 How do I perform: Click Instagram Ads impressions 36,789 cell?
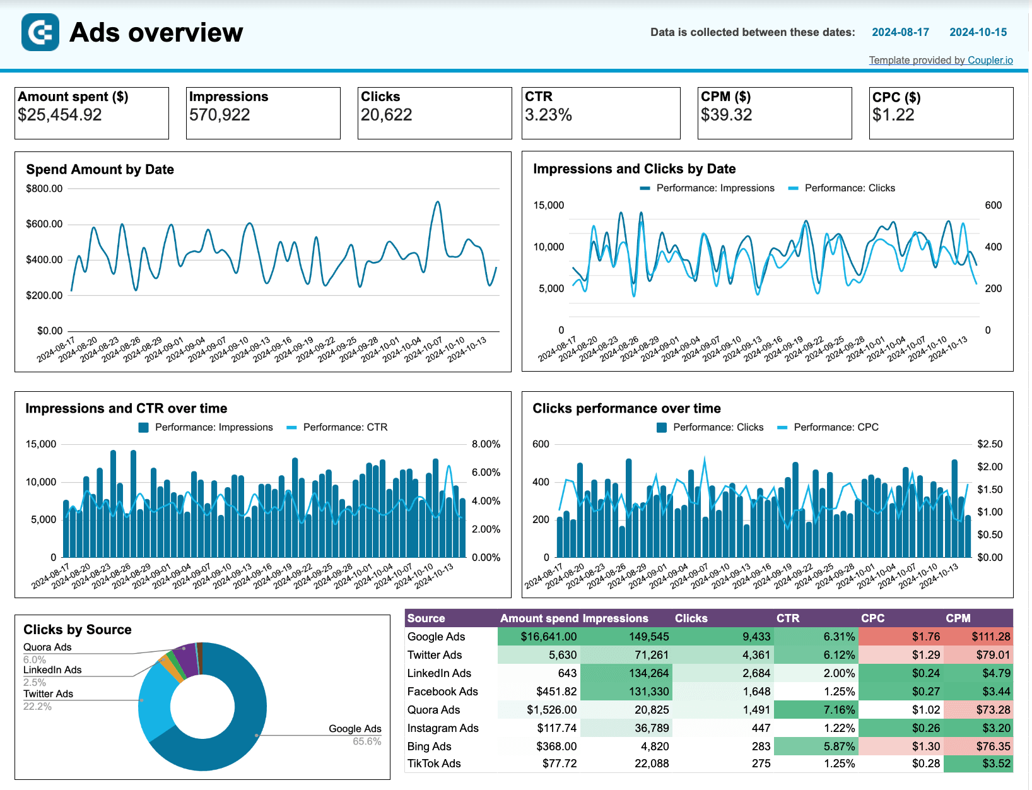click(x=626, y=728)
